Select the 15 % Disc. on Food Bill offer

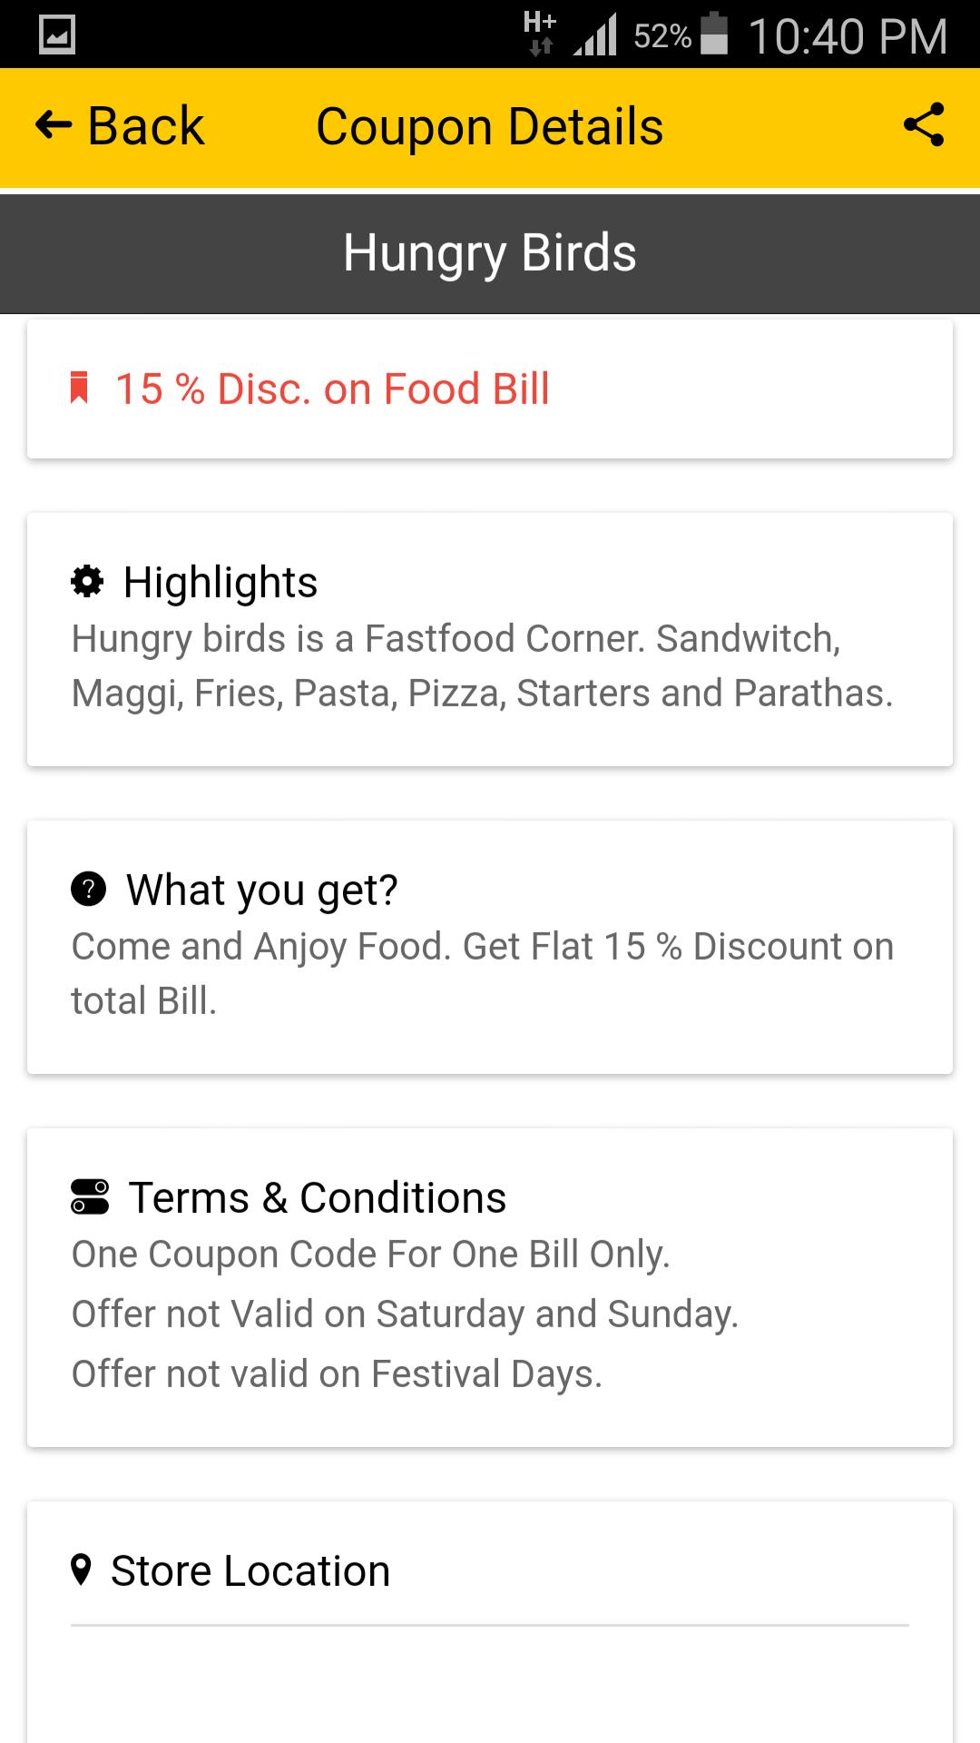tap(332, 389)
